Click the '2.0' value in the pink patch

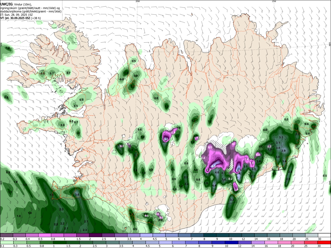coord(236,190)
